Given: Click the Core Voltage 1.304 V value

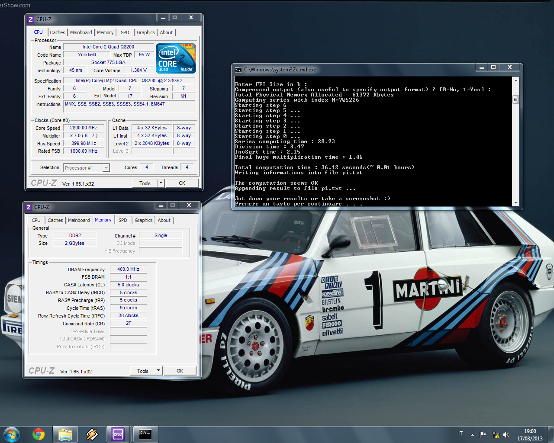Looking at the screenshot, I should (x=138, y=70).
